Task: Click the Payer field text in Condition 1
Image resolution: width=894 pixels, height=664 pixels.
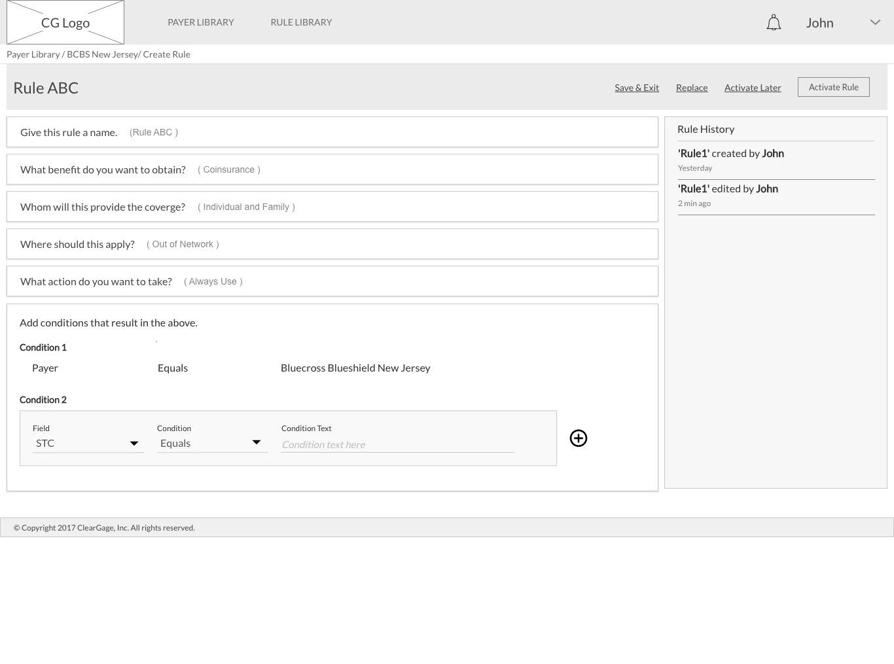Action: click(45, 368)
